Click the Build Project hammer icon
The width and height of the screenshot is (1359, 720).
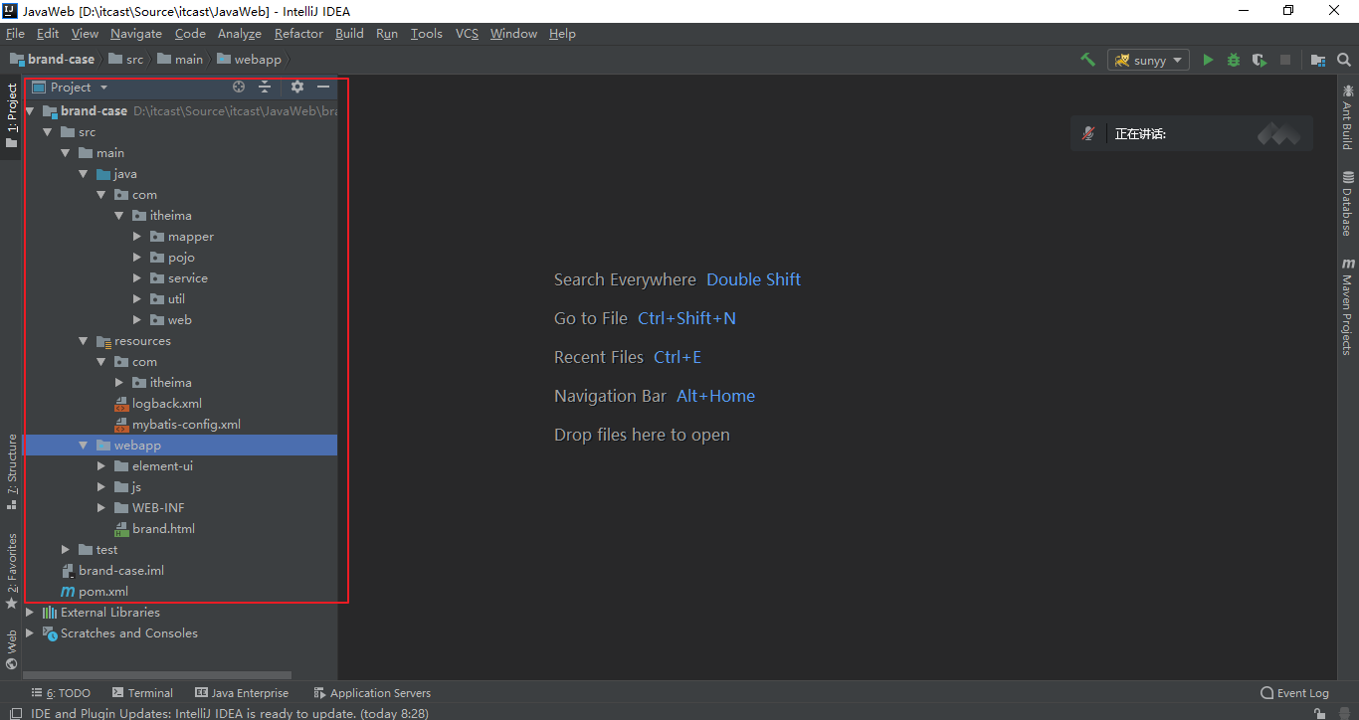1087,60
